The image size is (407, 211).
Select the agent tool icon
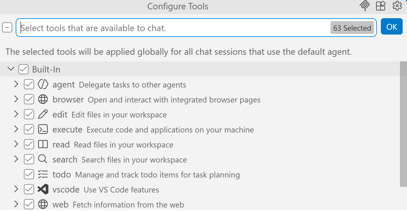43,84
